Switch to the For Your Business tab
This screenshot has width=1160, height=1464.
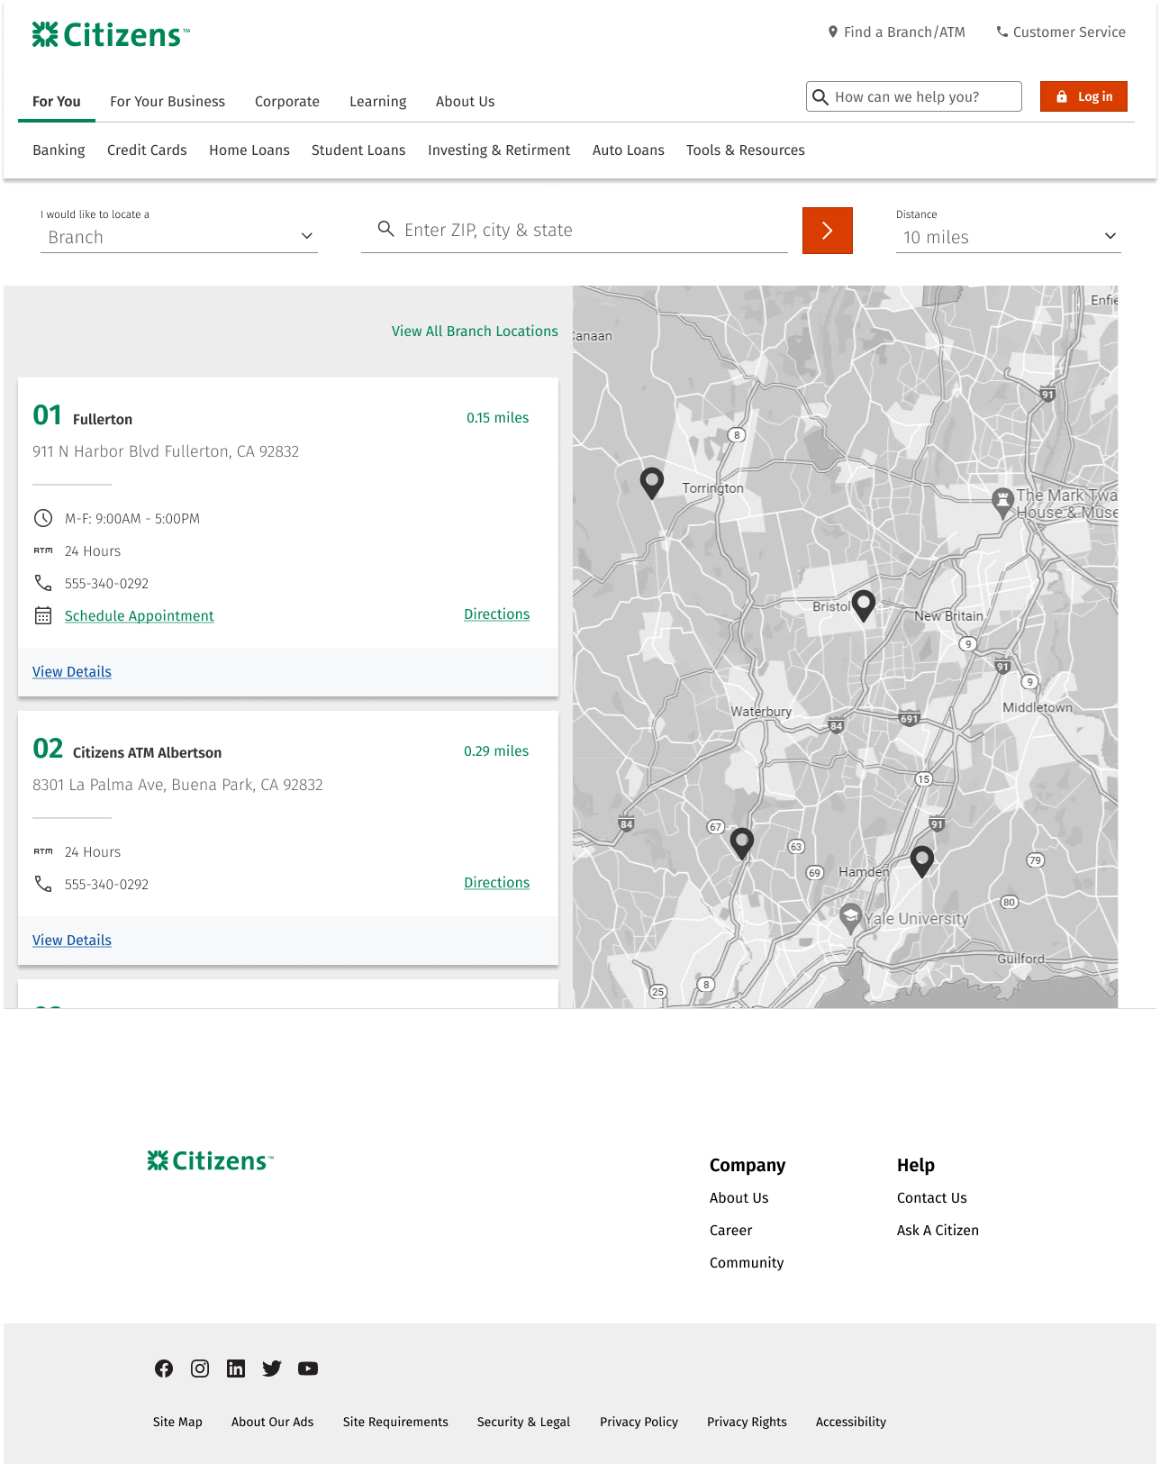pos(168,102)
